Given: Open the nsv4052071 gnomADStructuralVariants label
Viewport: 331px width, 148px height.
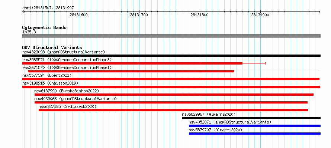Looking at the screenshot, I should 230,122.
